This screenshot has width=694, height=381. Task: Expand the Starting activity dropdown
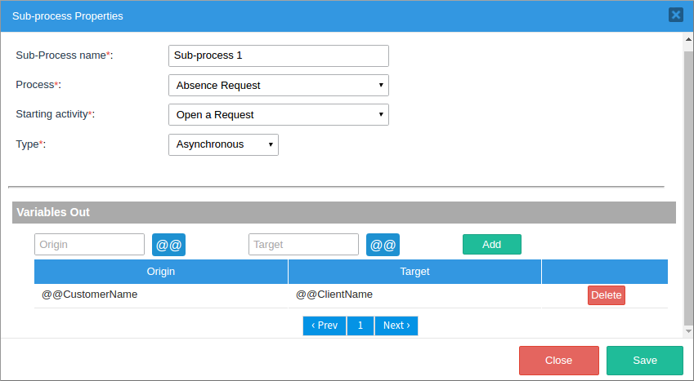click(278, 115)
